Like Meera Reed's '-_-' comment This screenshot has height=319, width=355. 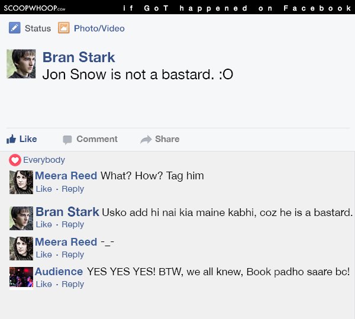[x=44, y=254]
